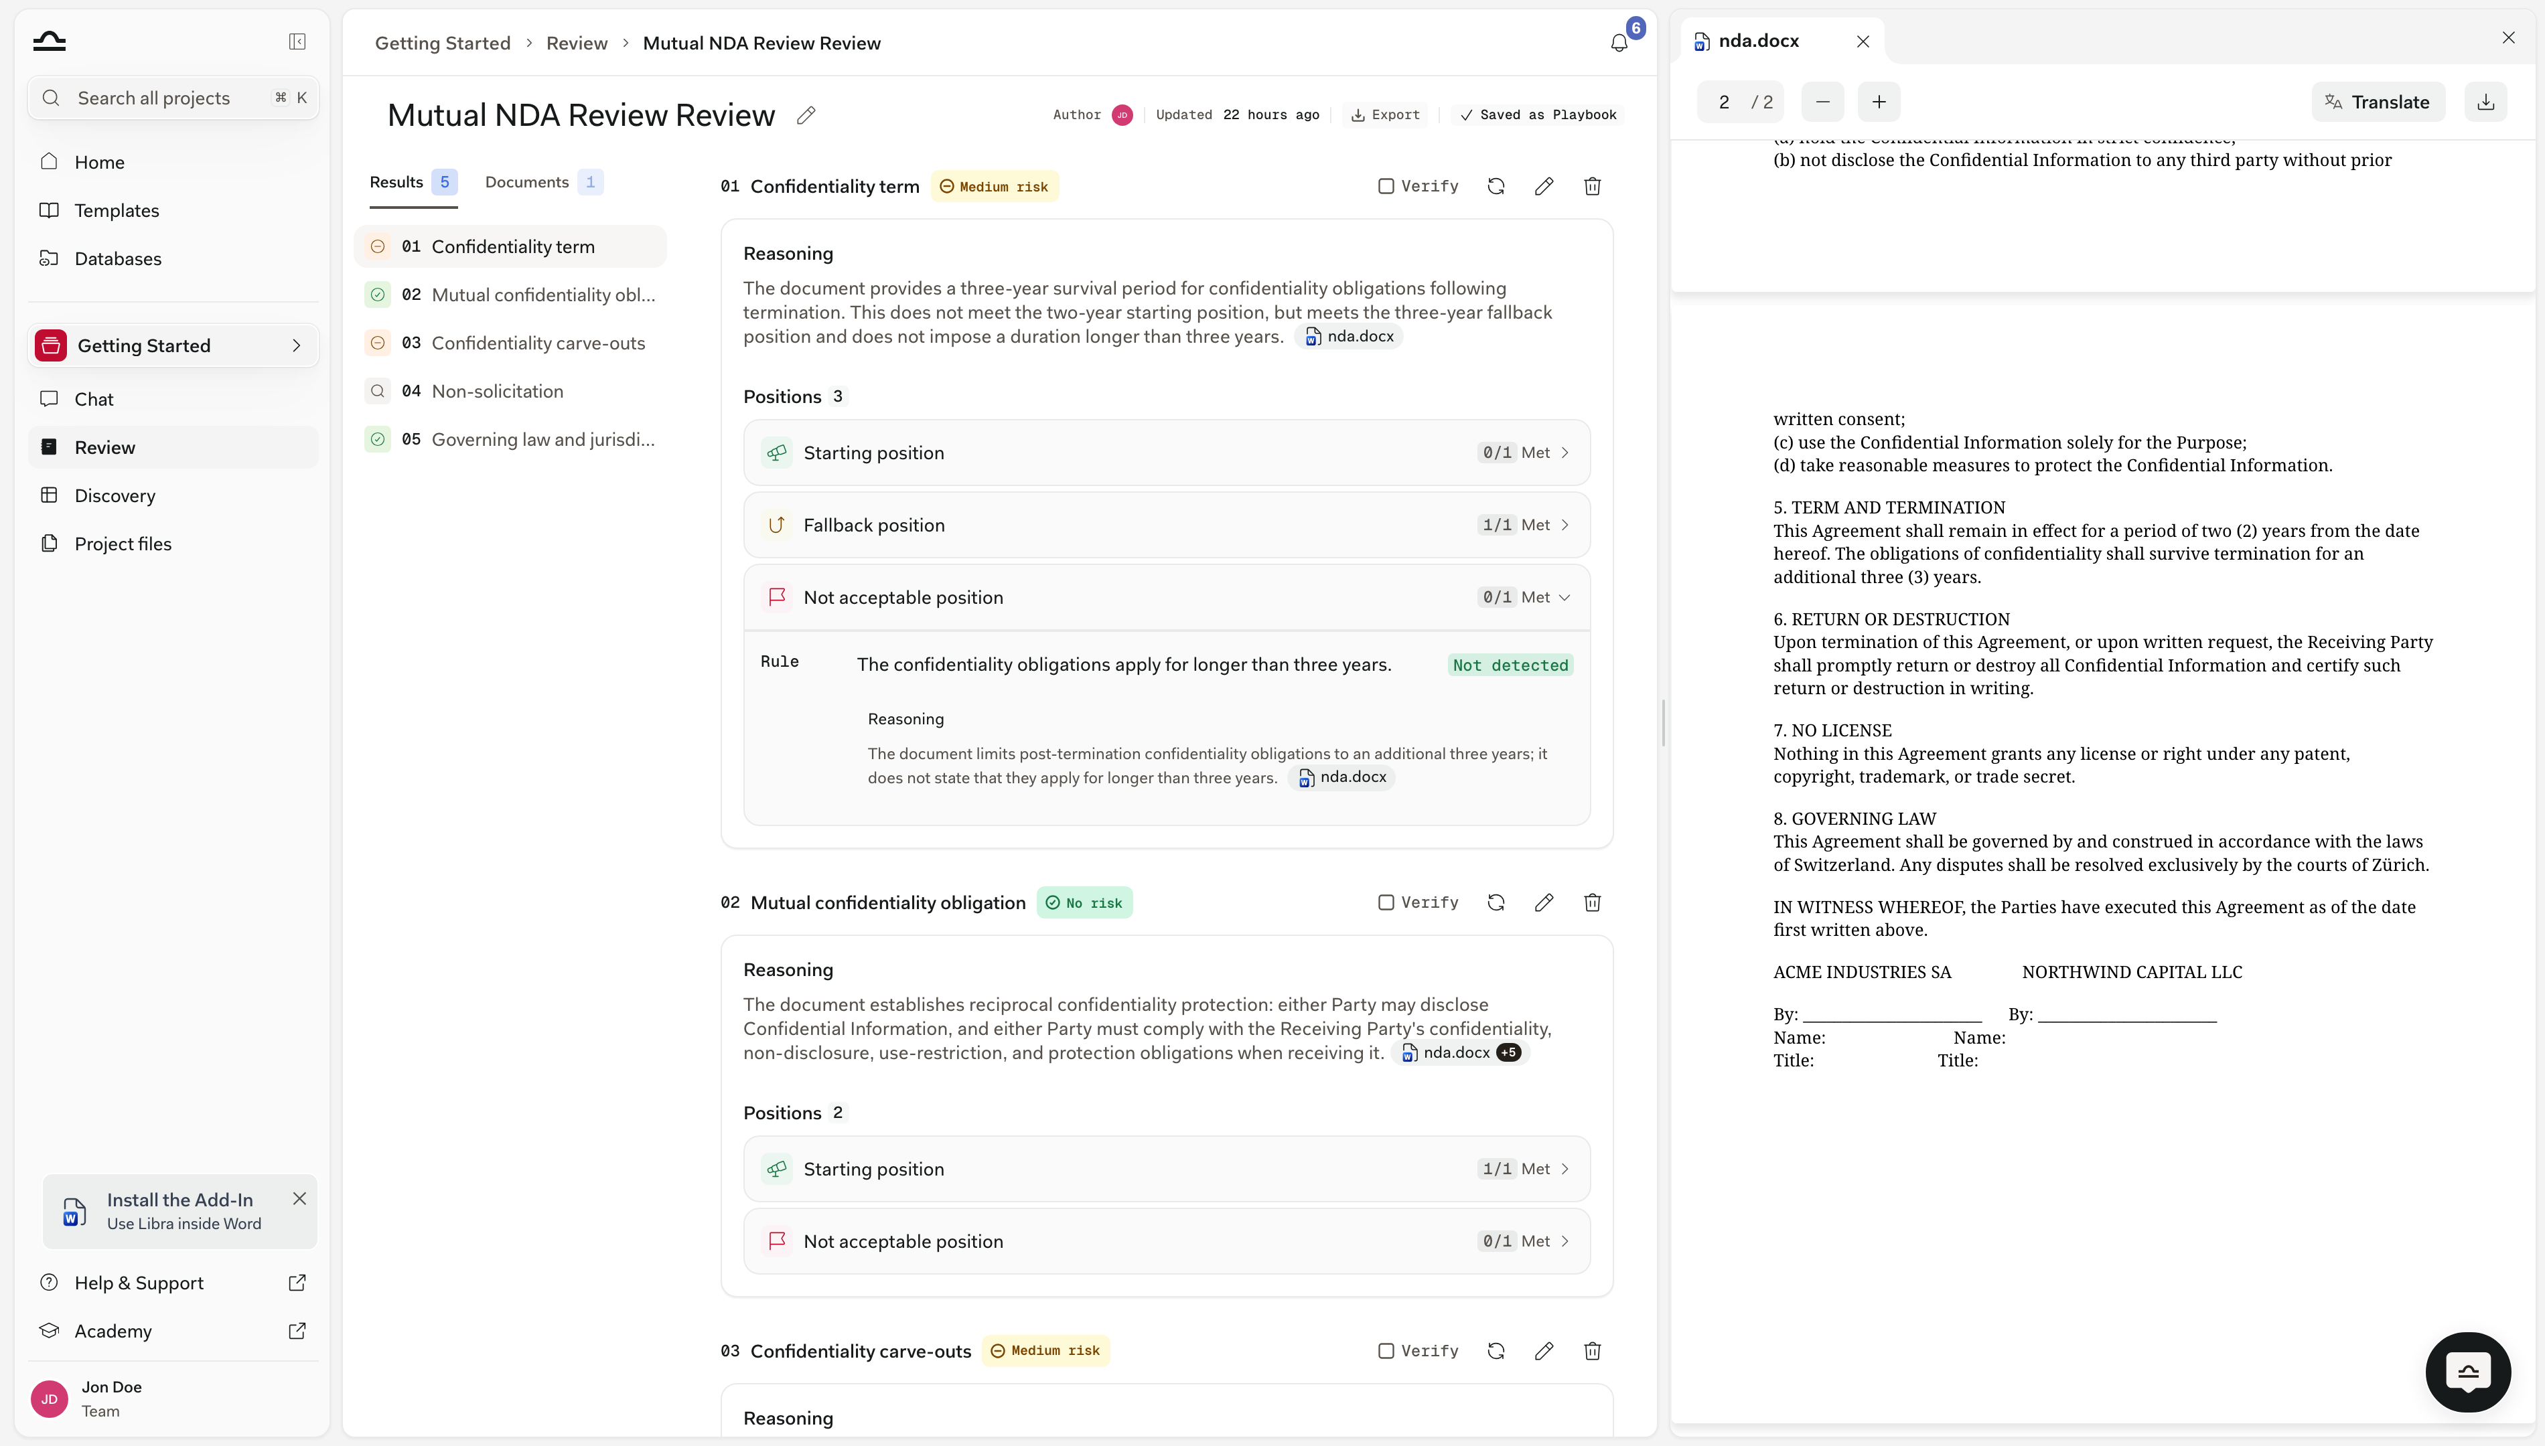Delete the Confidentiality term result
Screen dimensions: 2545x1446
pos(1593,187)
